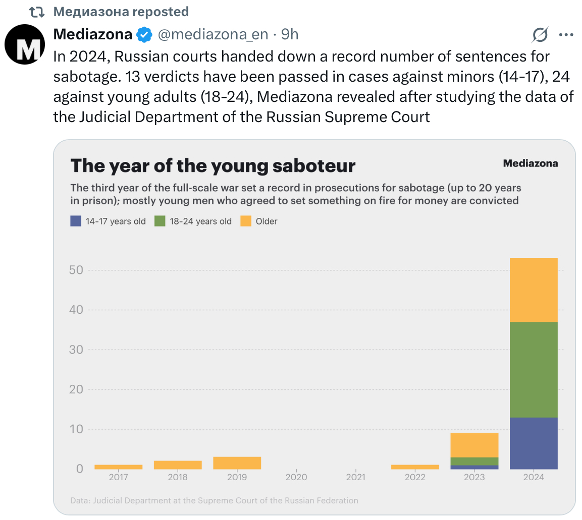Screen dimensions: 582x520
Task: Click the green 18-24 years old legend swatch
Action: pos(160,221)
